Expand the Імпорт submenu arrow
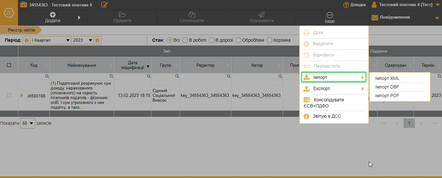This screenshot has height=178, width=442. tap(363, 78)
